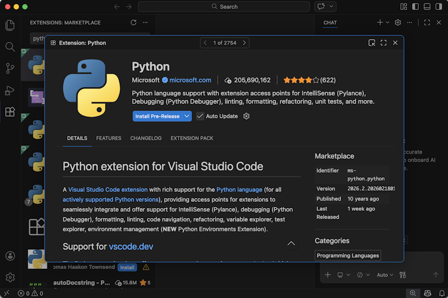
Task: Open vscode.dev link
Action: pos(131,247)
